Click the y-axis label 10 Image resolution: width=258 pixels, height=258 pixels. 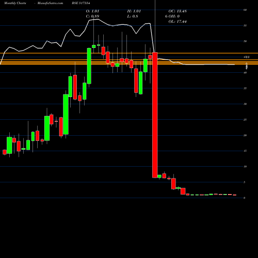point(245,167)
